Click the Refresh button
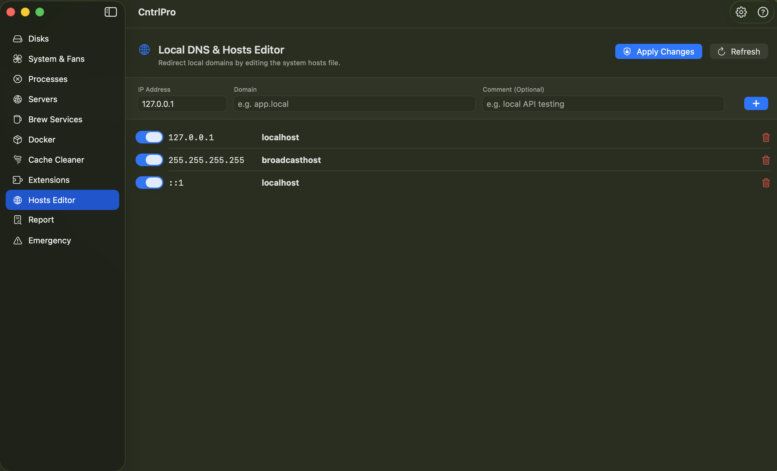 739,51
